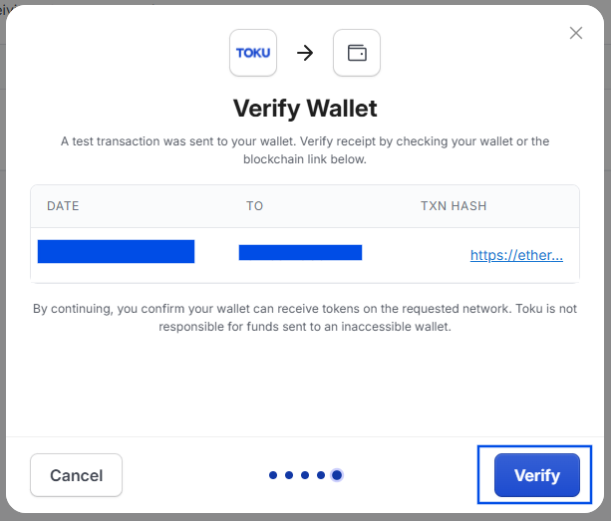Click the wallet icon at top
Screen dimensions: 611x521
357,53
